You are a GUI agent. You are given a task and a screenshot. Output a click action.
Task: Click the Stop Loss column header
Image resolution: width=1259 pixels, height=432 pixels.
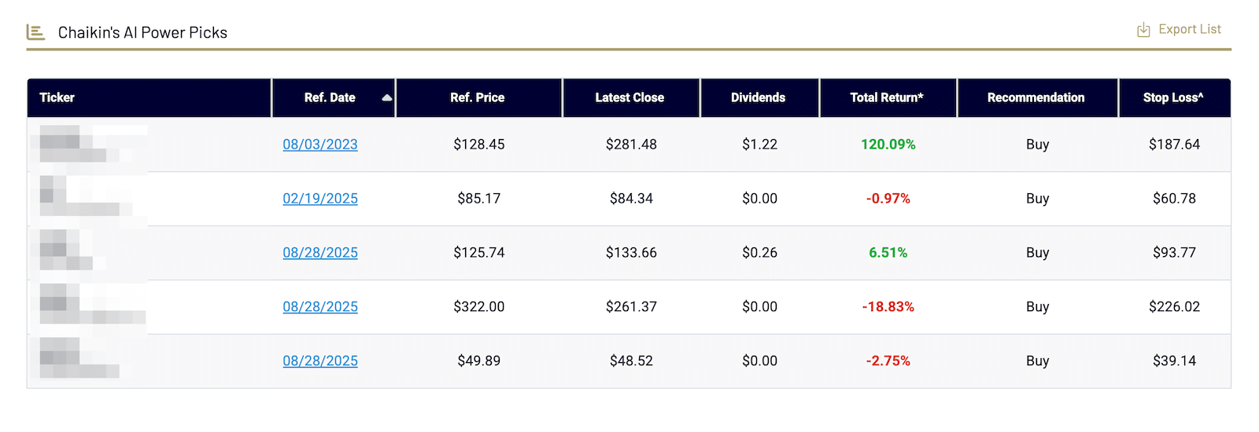click(x=1172, y=97)
